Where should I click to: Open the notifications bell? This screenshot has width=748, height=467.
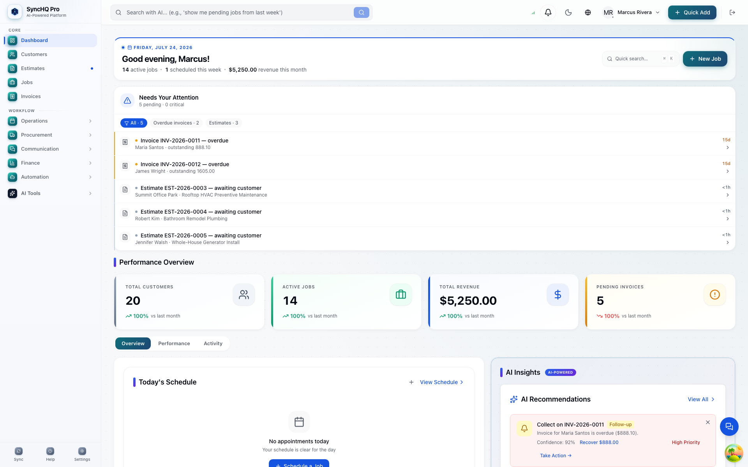pos(548,12)
